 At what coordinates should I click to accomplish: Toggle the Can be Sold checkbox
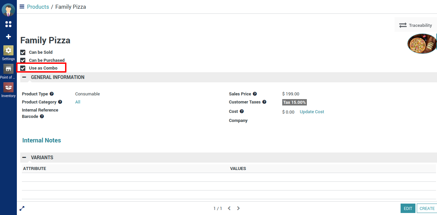coord(23,52)
